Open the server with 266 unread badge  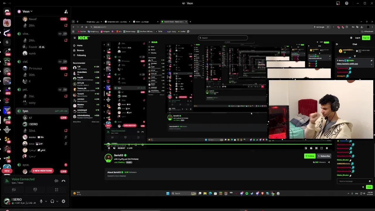click(7, 52)
